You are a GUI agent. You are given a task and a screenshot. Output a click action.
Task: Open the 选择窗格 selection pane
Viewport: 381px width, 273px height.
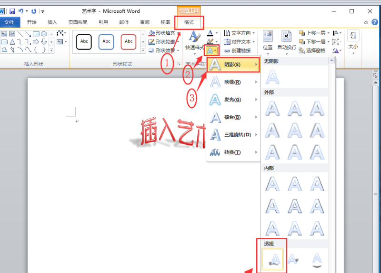[x=312, y=51]
